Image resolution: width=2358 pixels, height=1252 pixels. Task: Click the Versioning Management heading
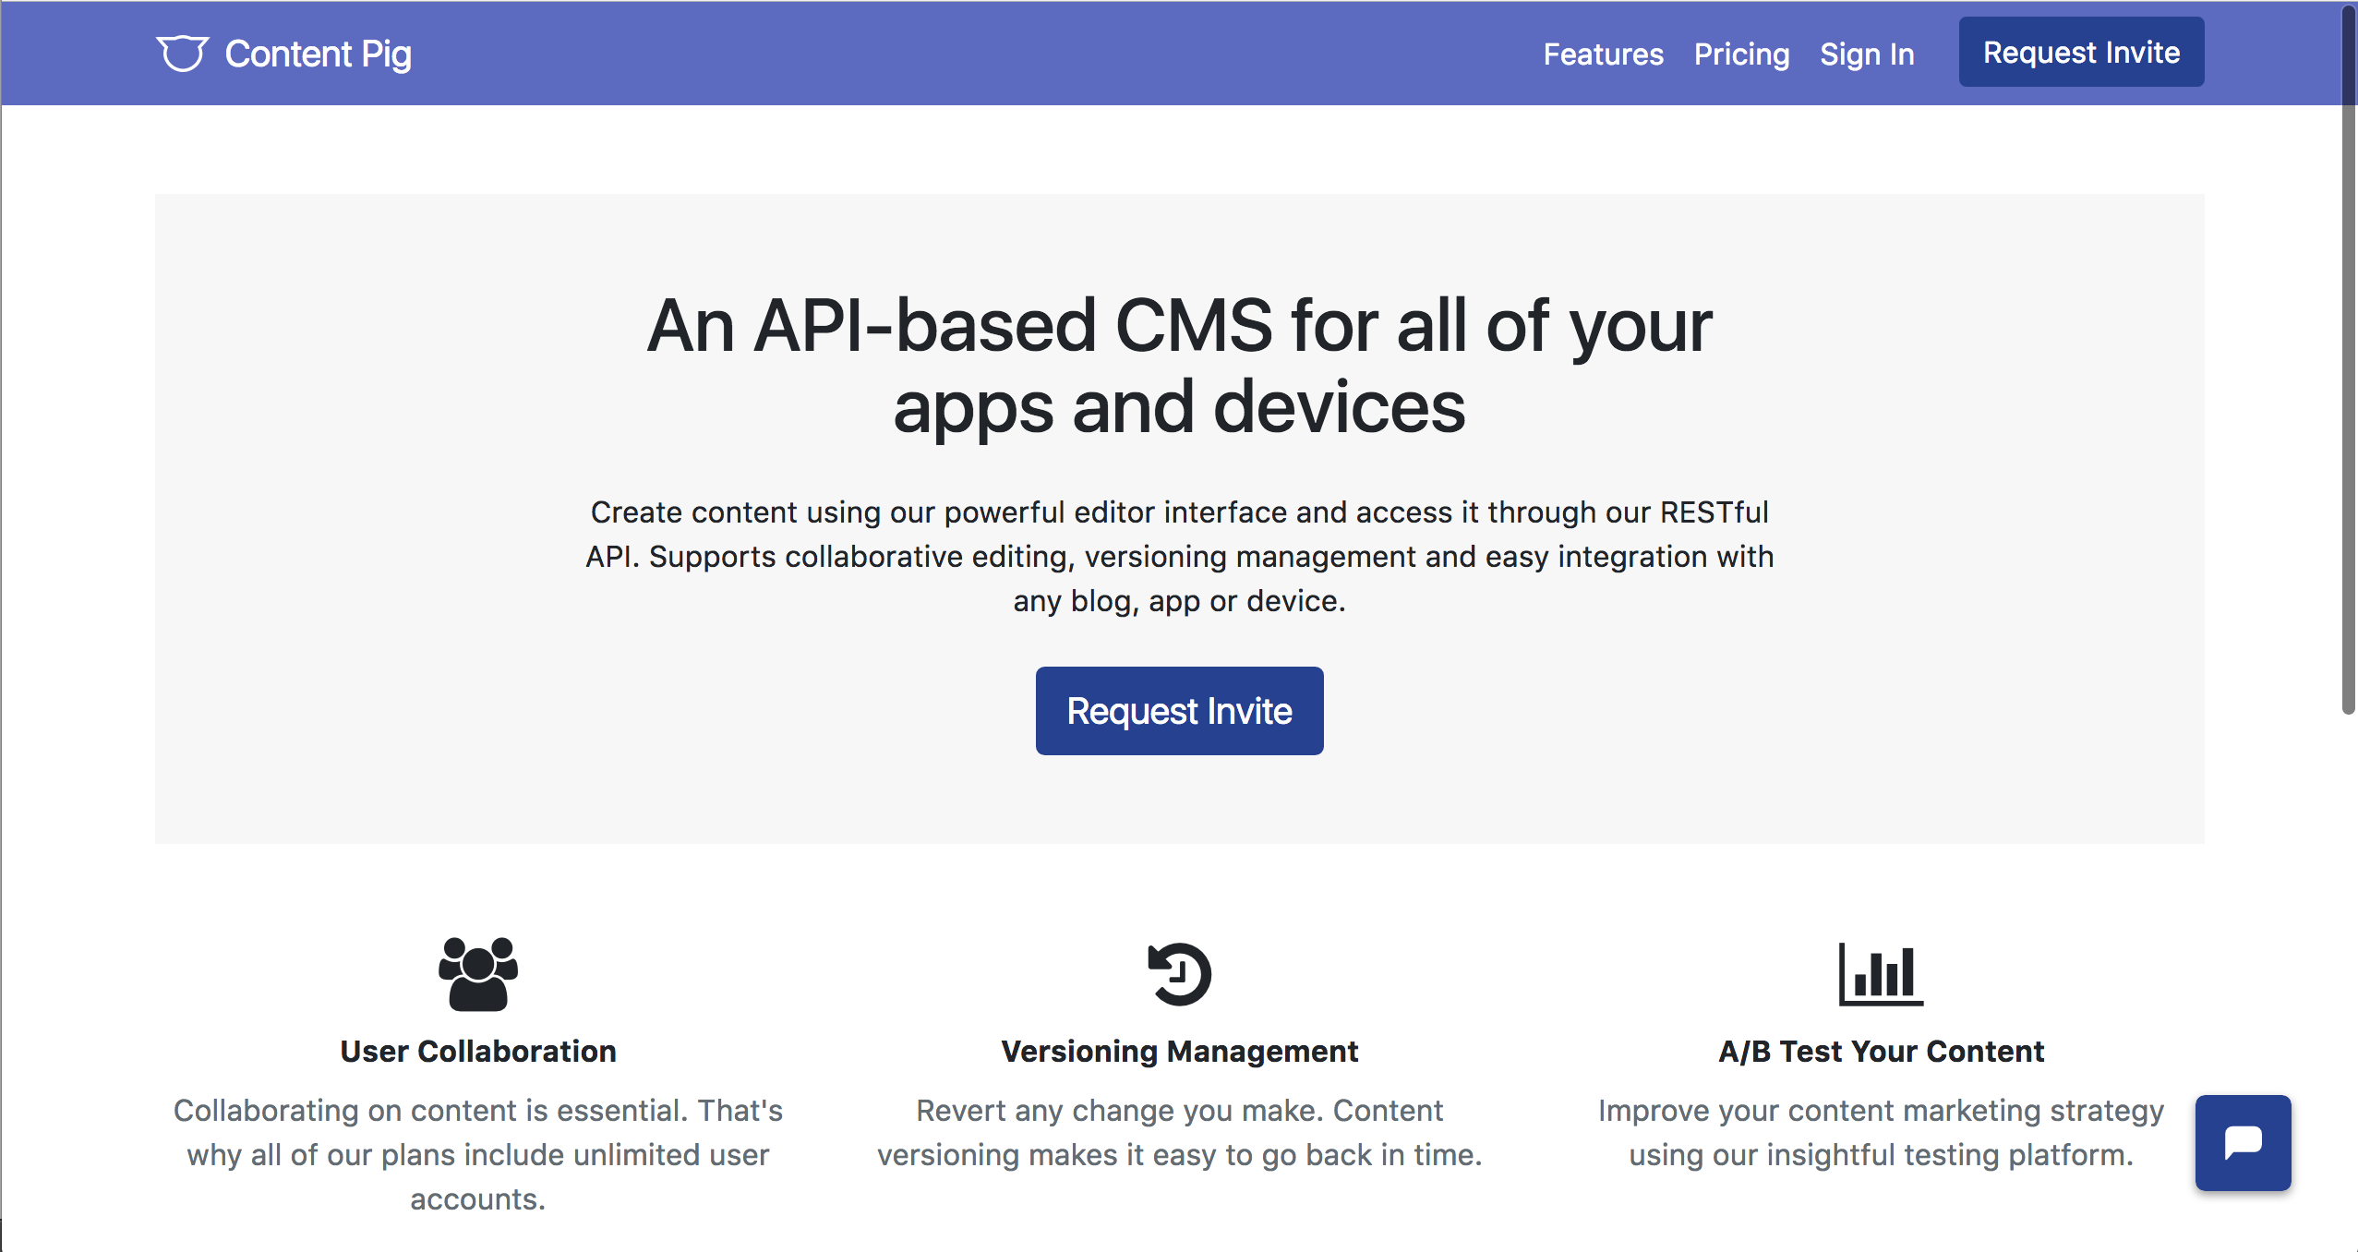tap(1179, 1051)
